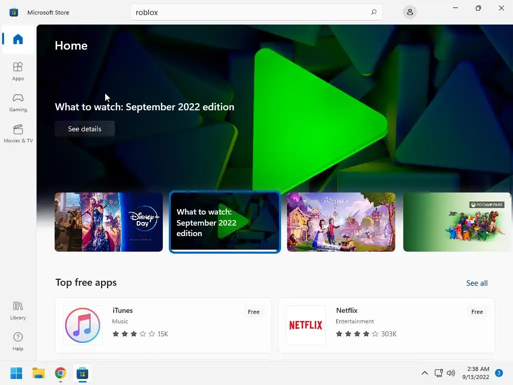The width and height of the screenshot is (513, 385).
Task: Go to the Gaming section
Action: click(x=18, y=102)
